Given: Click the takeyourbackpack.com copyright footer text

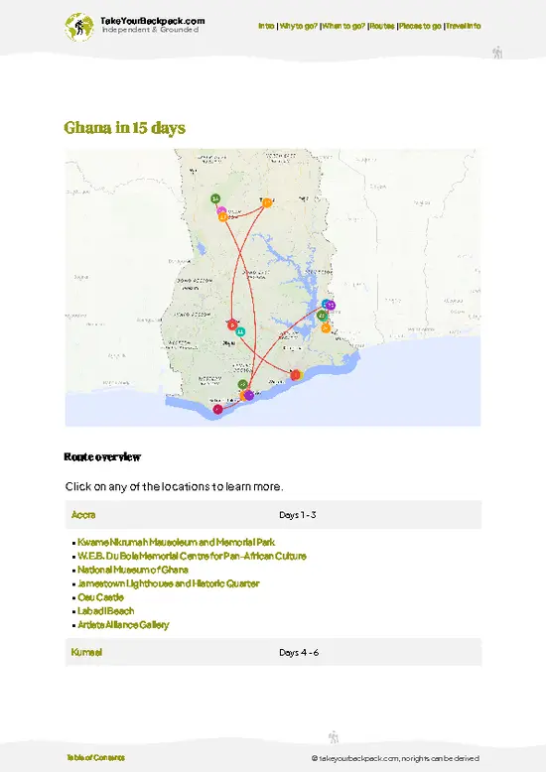Looking at the screenshot, I should click(x=395, y=758).
